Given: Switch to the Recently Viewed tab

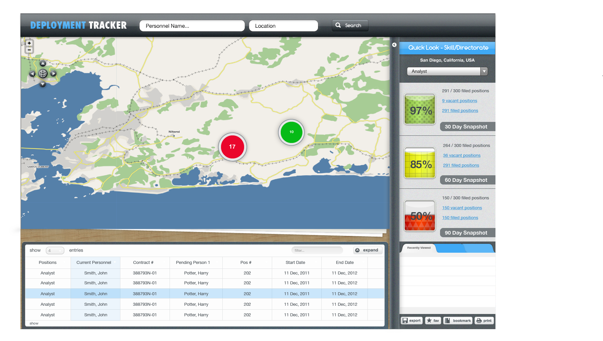Looking at the screenshot, I should [x=419, y=248].
